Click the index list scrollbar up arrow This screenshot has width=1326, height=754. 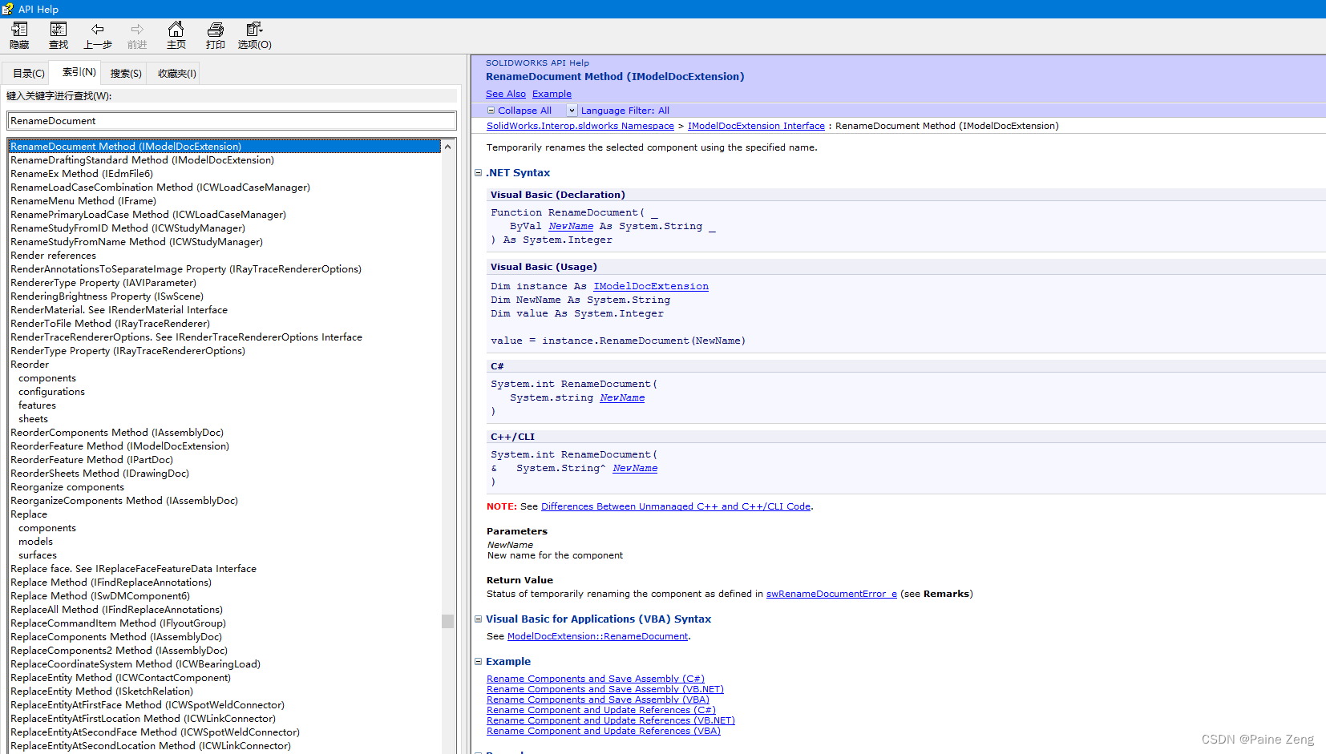448,147
